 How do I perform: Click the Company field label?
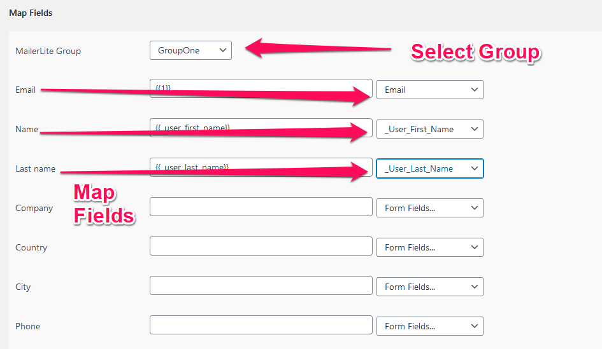point(34,209)
